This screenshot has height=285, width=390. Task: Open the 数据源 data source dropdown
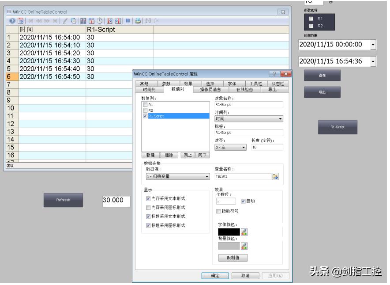[x=206, y=176]
